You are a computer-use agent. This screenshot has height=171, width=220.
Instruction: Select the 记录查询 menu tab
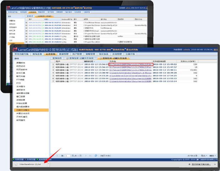pyautogui.click(x=50, y=54)
